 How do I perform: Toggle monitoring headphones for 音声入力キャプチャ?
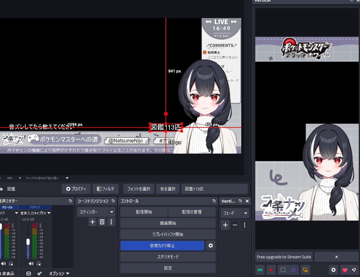pyautogui.click(x=39, y=264)
